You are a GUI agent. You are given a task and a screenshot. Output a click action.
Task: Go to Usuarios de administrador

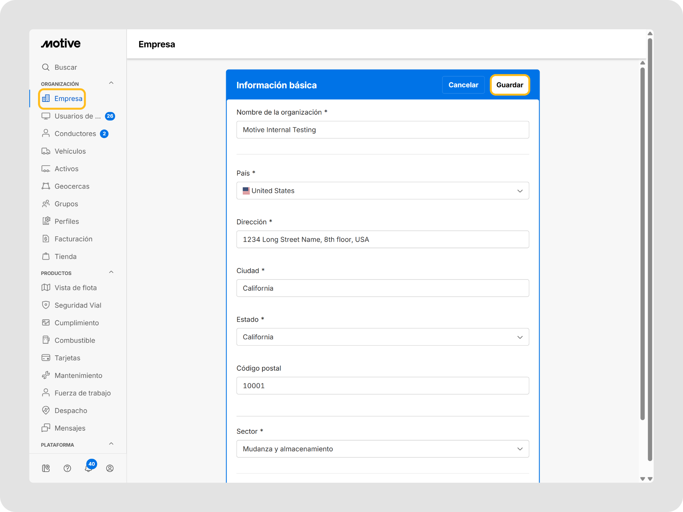[77, 116]
